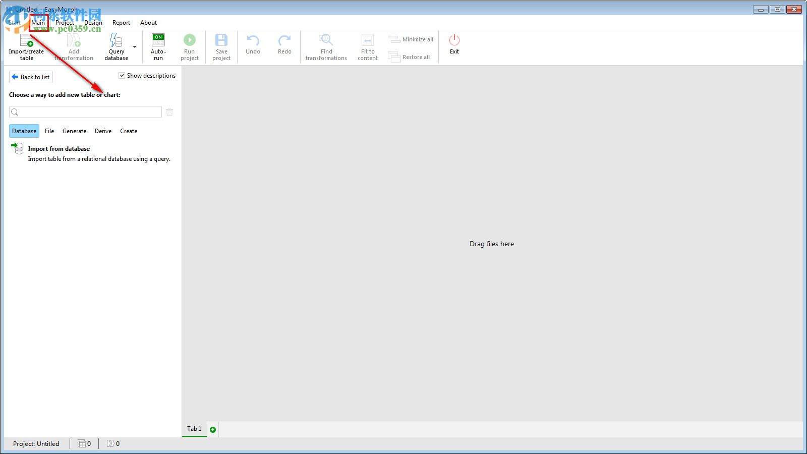Click the Run project play icon
Image resolution: width=807 pixels, height=454 pixels.
(190, 40)
